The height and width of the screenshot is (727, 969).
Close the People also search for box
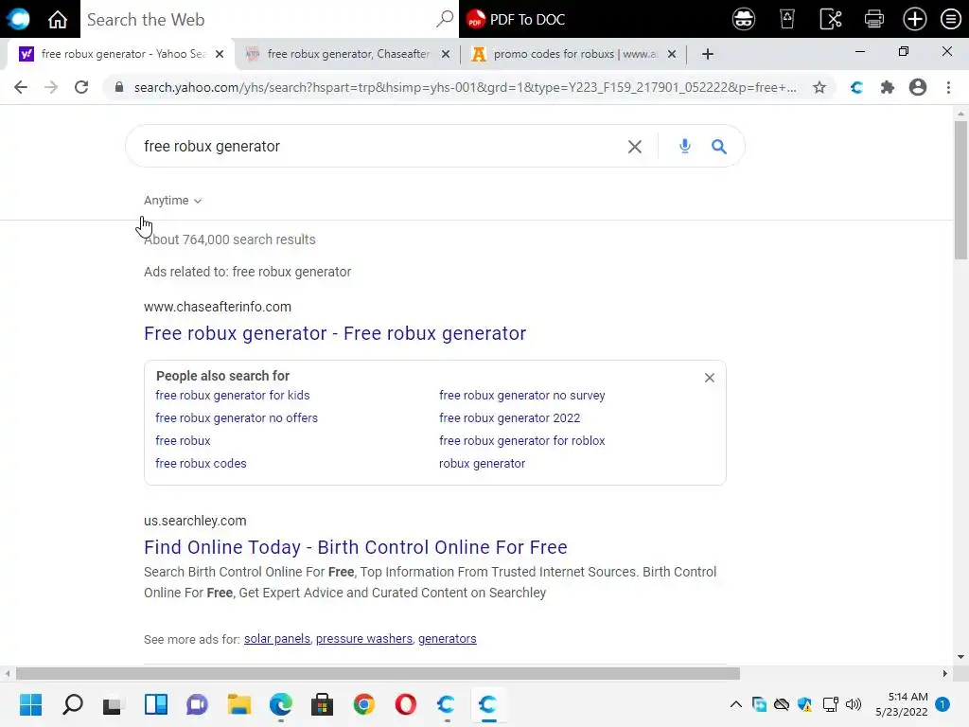(x=710, y=378)
